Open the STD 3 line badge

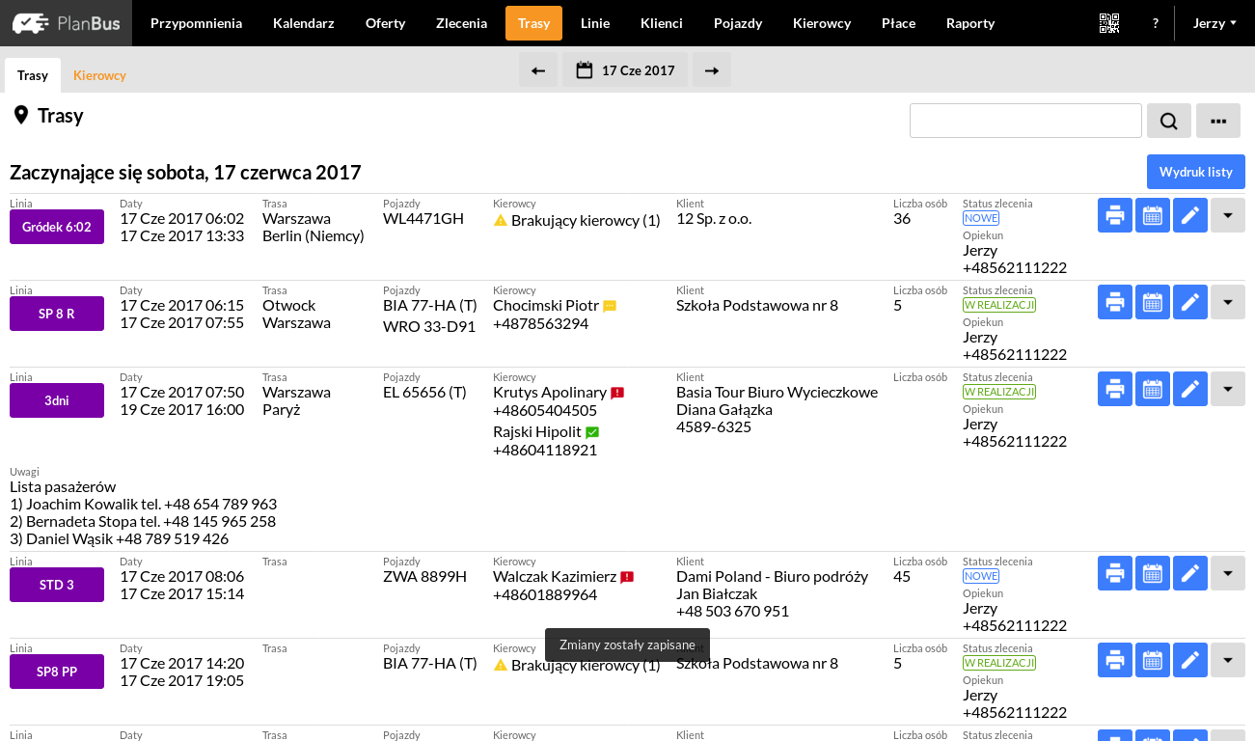pyautogui.click(x=57, y=585)
